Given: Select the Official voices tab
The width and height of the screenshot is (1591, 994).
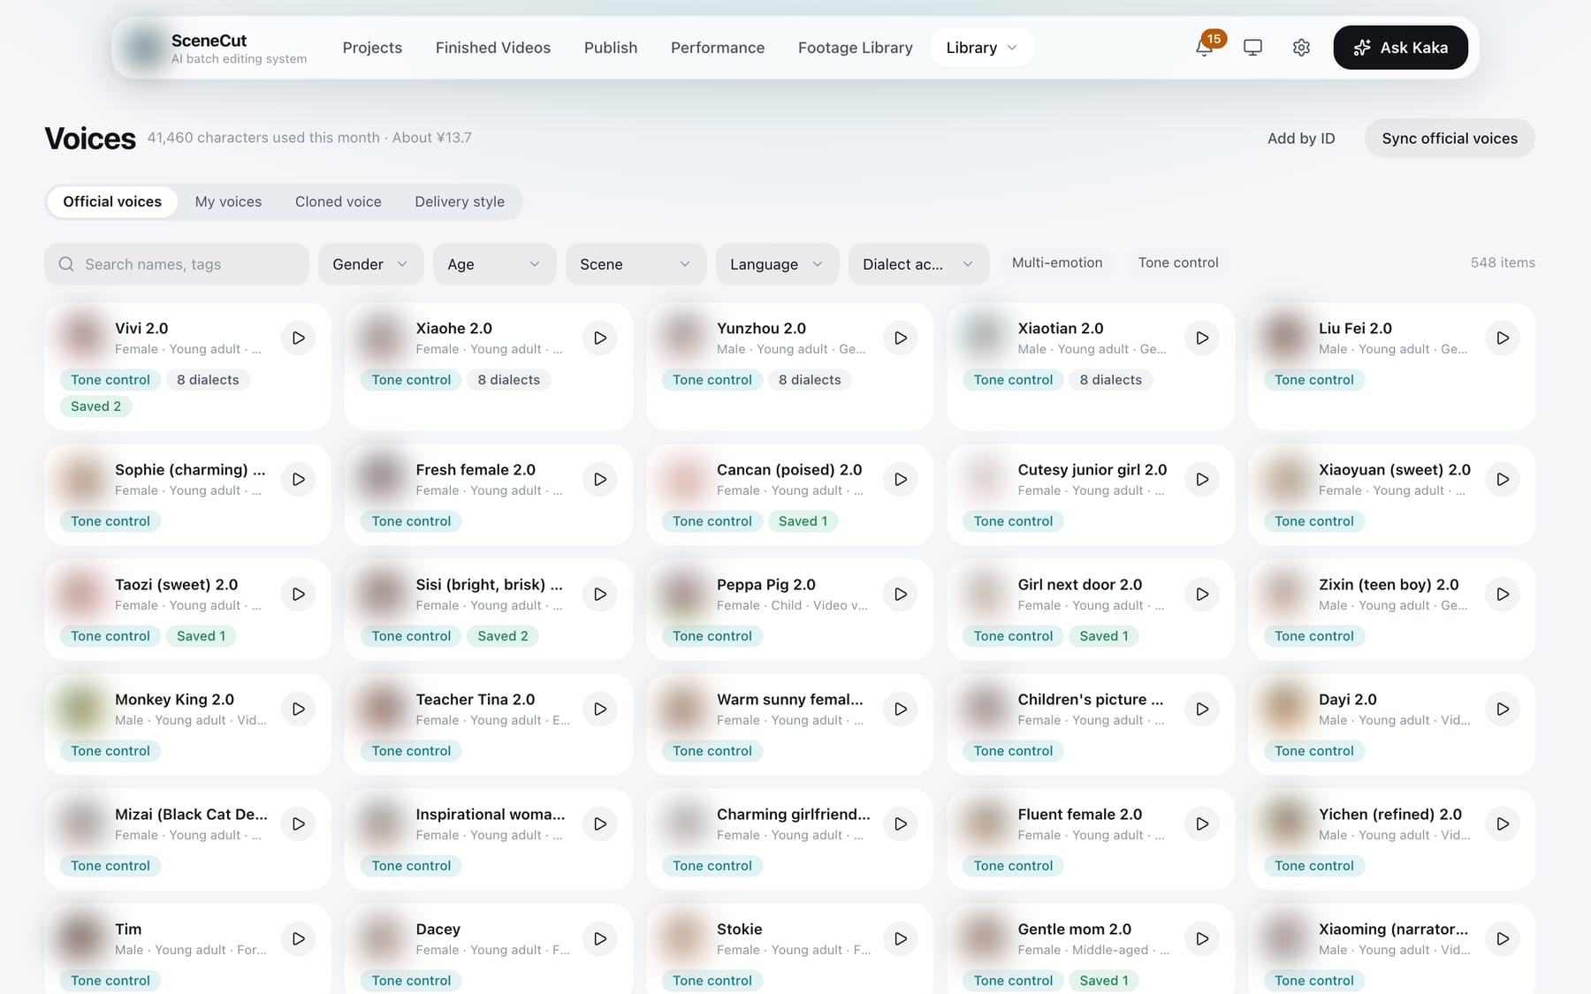Looking at the screenshot, I should click(x=112, y=201).
